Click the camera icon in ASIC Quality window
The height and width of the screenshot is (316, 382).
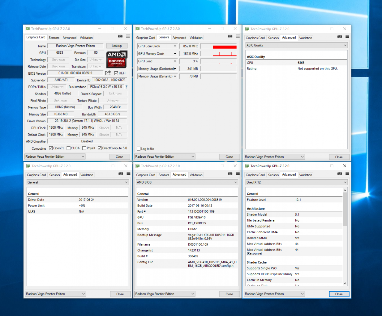tap(340, 36)
